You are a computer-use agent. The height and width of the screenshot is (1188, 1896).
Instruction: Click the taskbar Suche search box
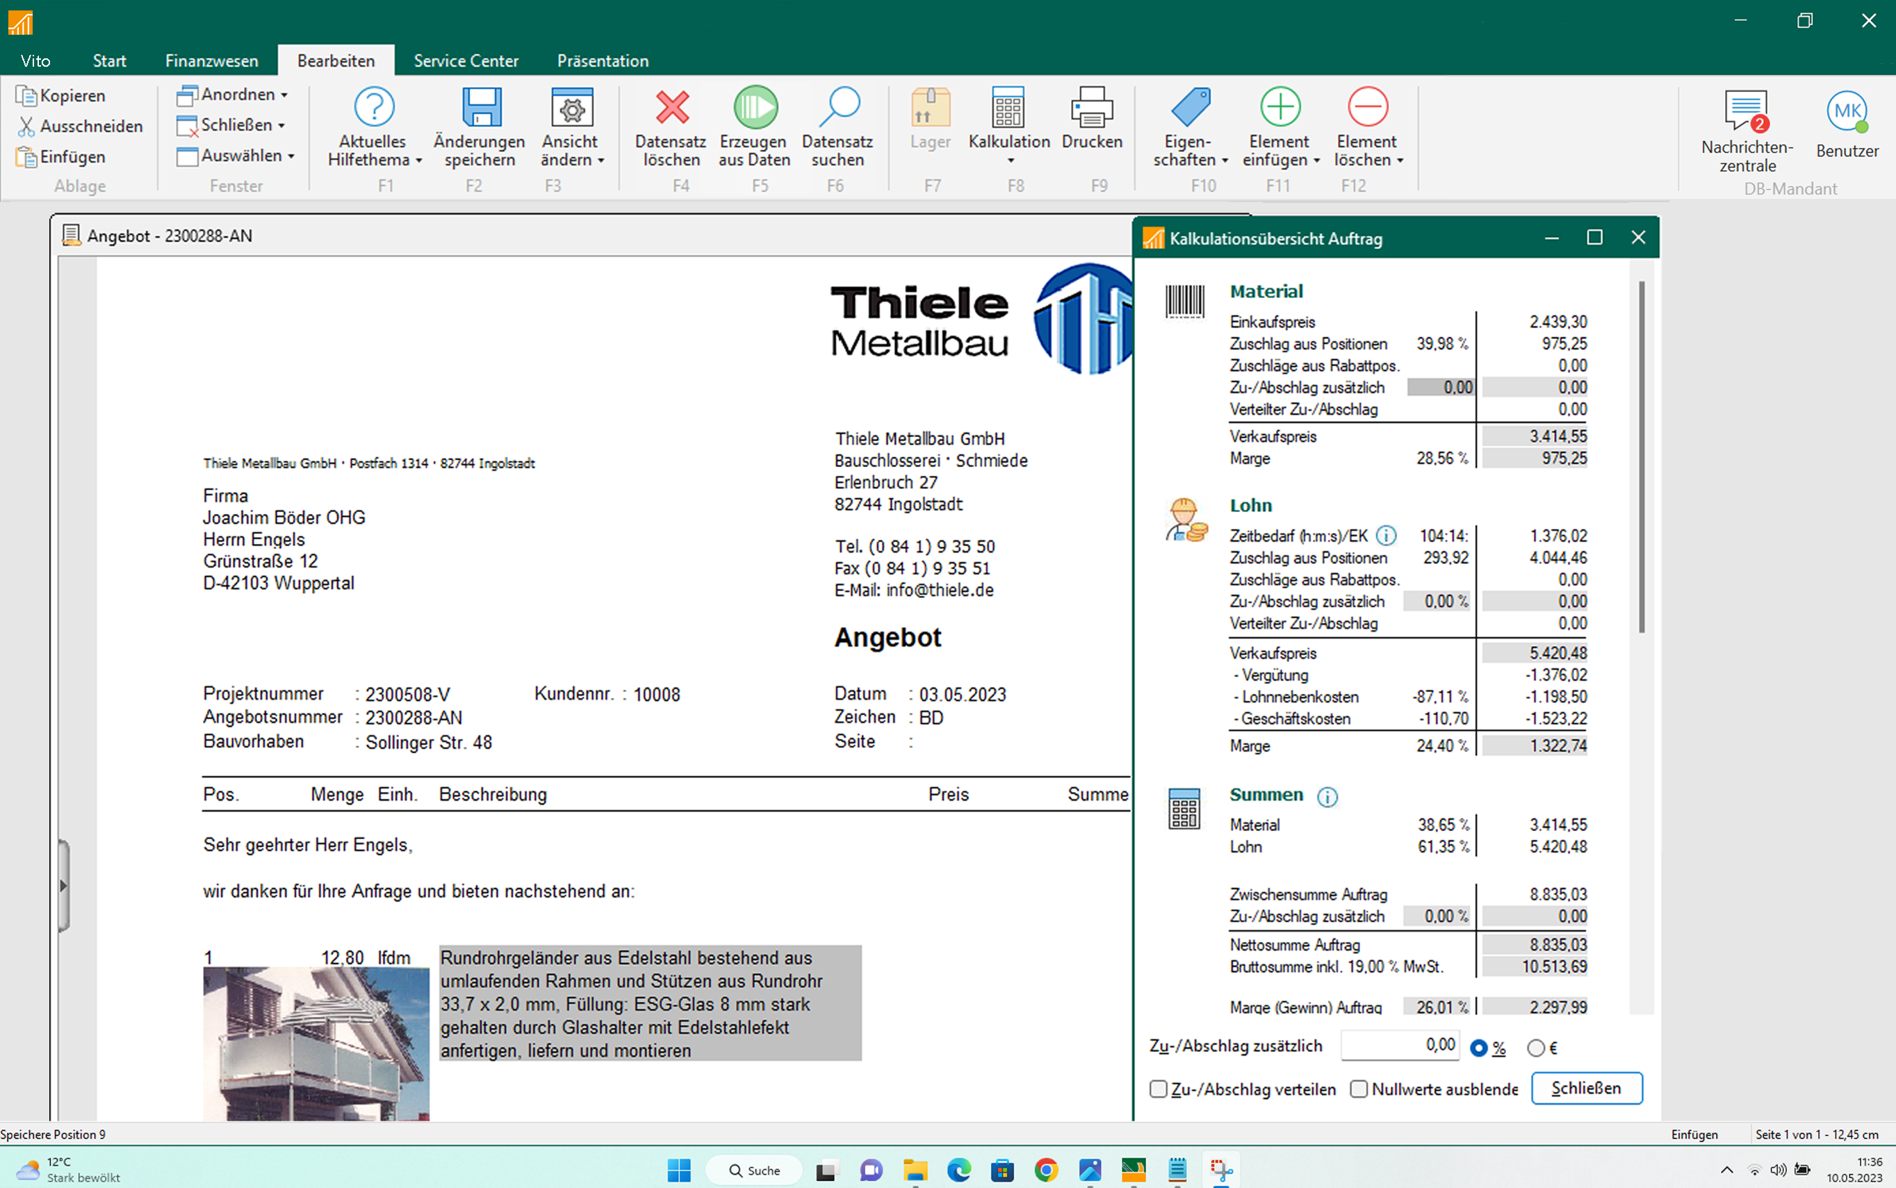click(x=754, y=1171)
